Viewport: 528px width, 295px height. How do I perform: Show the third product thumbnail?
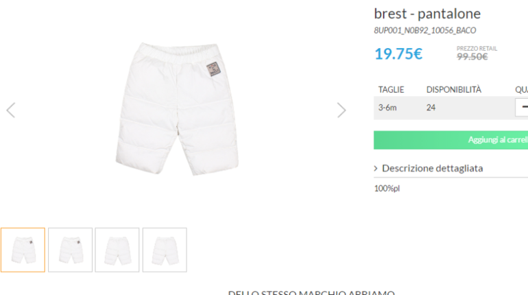point(117,250)
